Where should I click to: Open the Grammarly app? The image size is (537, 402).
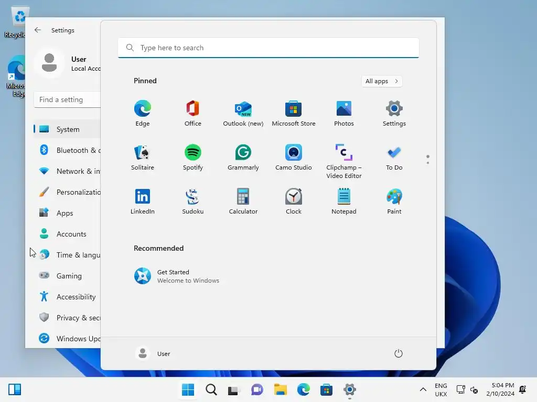pos(243,158)
